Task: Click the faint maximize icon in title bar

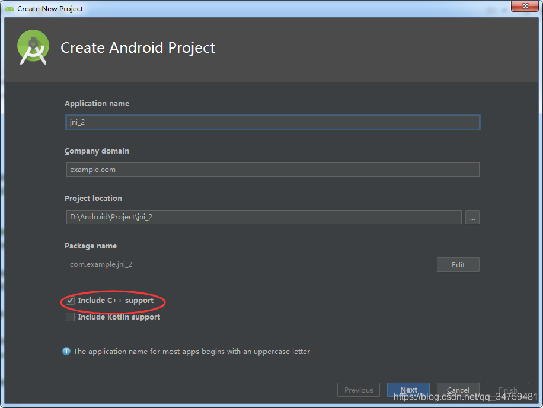Action: click(505, 8)
